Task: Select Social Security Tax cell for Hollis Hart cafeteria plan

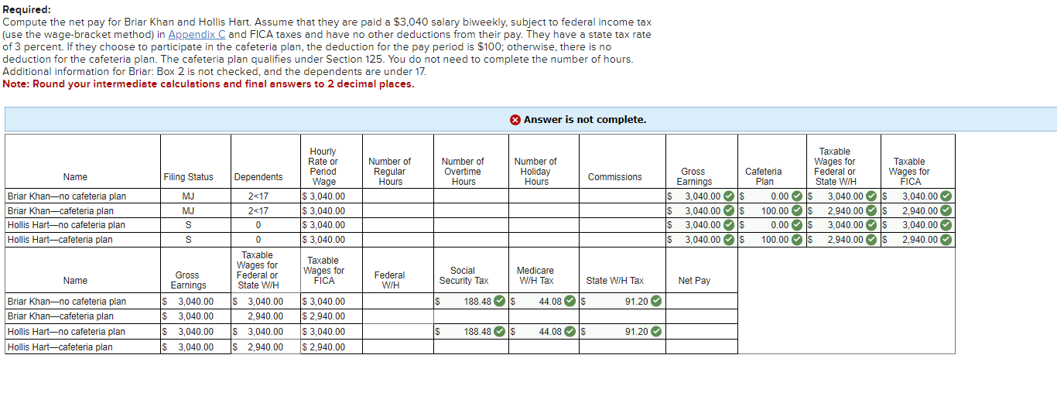Action: point(470,346)
